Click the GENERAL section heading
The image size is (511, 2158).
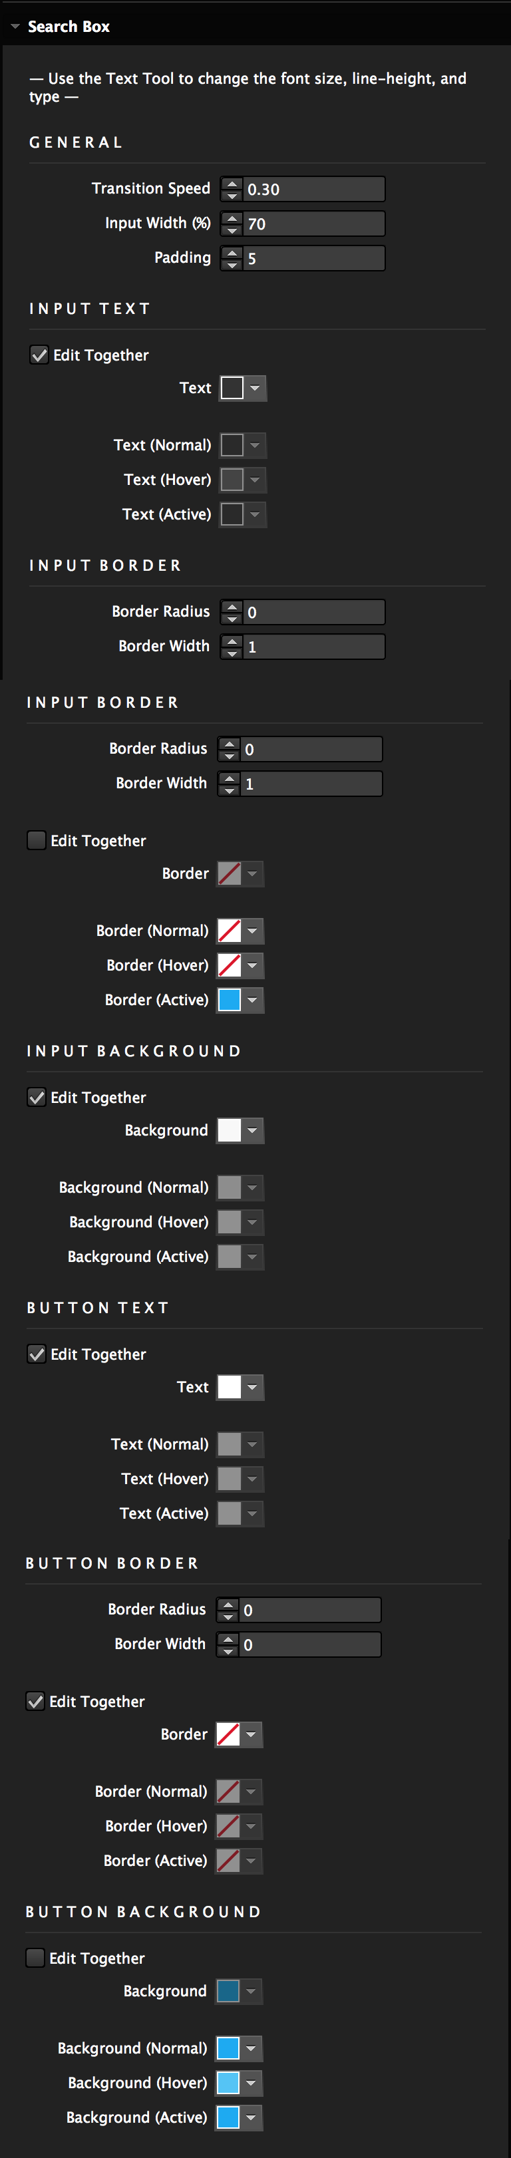[77, 142]
